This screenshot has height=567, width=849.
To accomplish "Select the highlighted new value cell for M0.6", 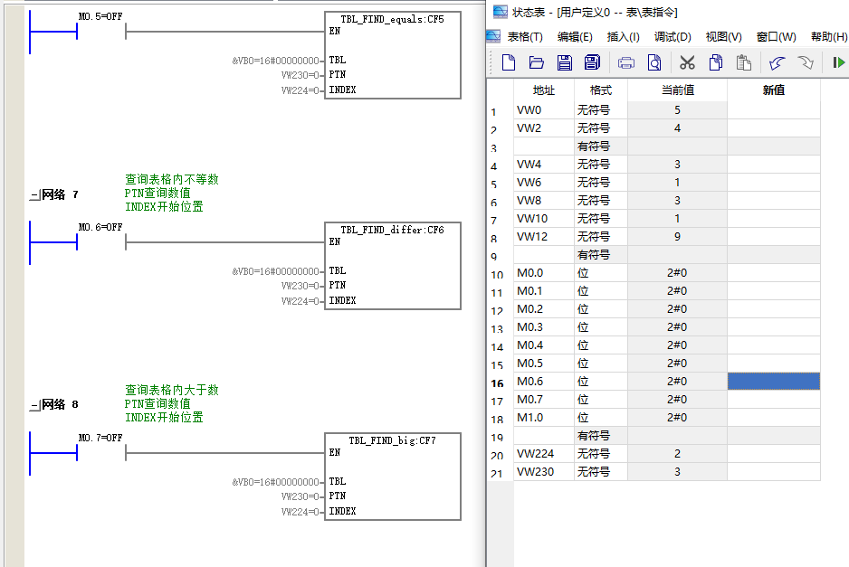I will coord(774,382).
